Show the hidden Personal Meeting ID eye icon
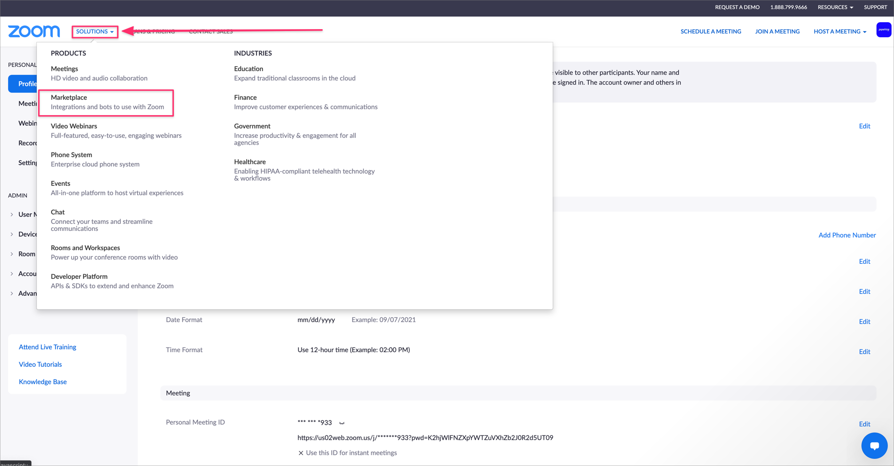Screen dimensions: 894x466 point(342,423)
